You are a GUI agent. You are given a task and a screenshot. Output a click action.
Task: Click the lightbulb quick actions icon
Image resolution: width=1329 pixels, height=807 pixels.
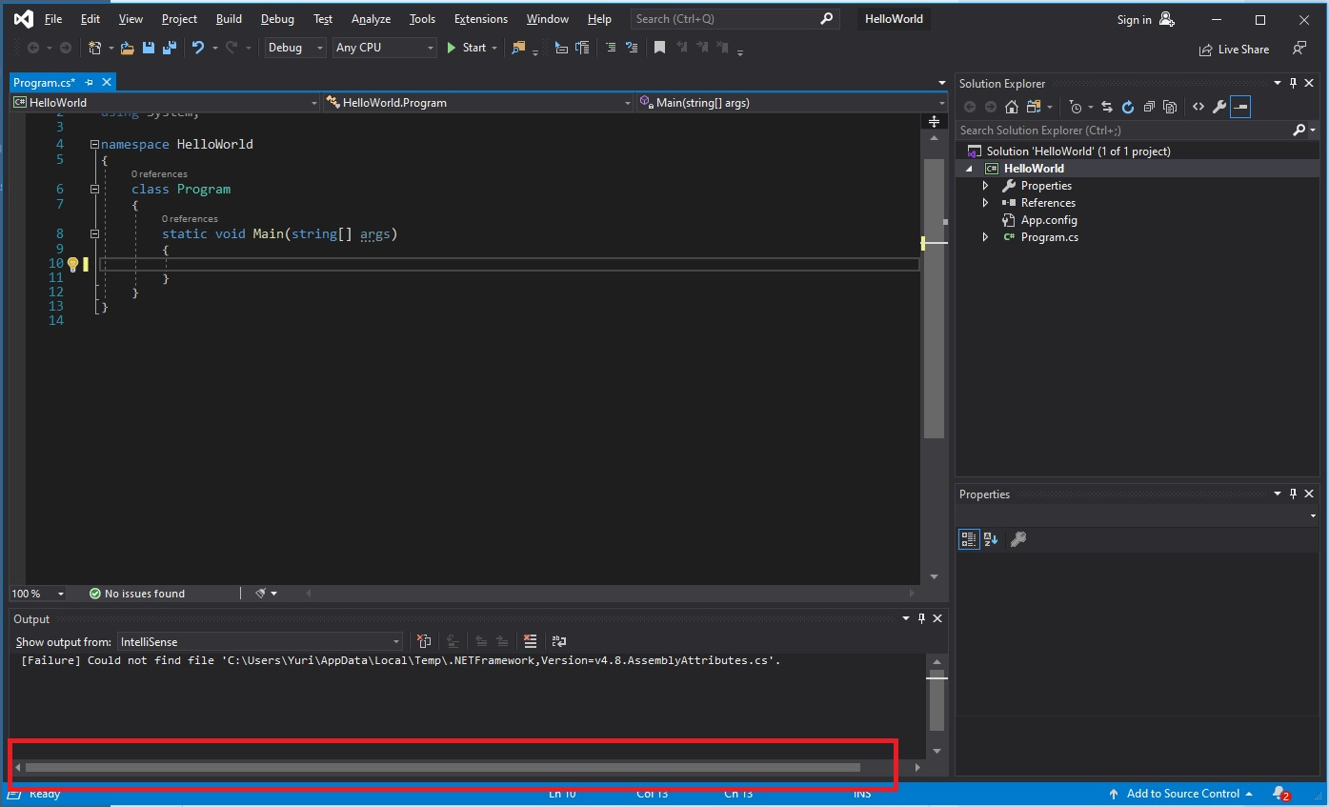point(72,264)
